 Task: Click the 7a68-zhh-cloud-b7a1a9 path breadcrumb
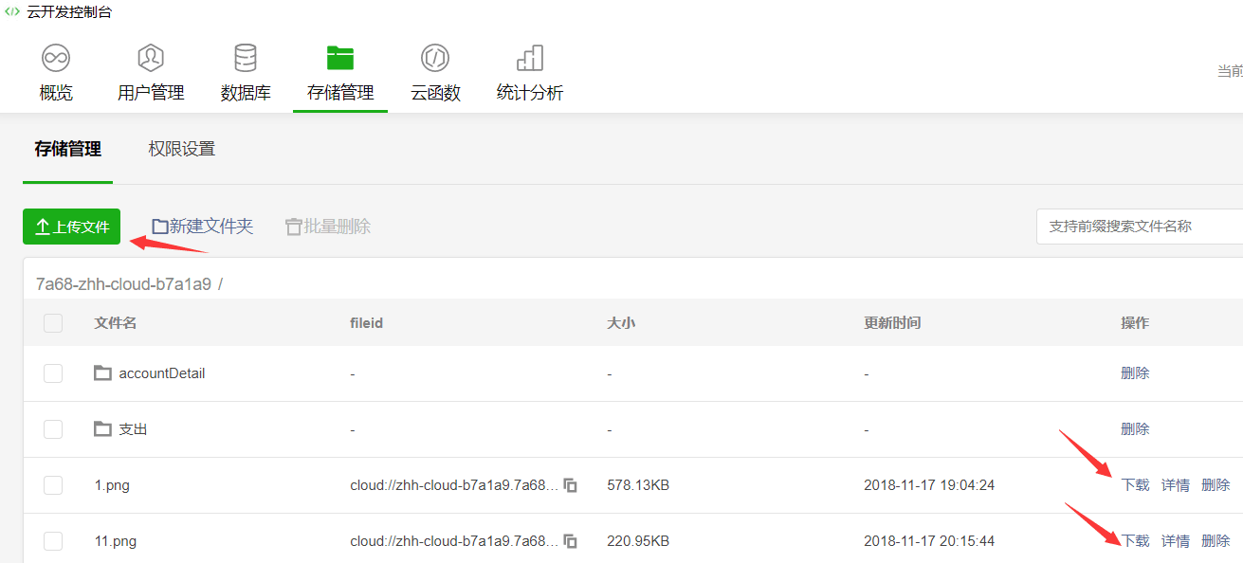click(123, 284)
